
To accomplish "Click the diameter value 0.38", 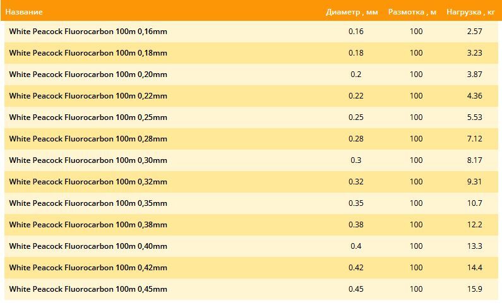I will point(356,224).
